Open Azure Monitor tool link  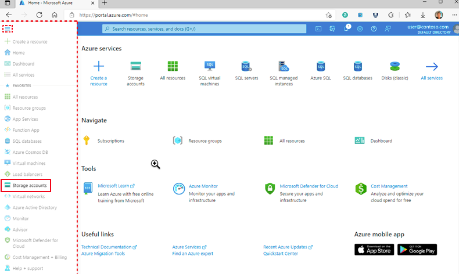[203, 186]
